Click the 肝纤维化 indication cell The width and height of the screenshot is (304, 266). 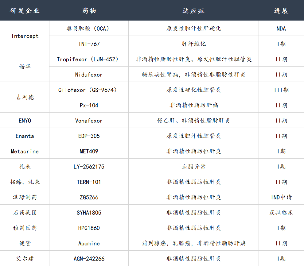193,44
